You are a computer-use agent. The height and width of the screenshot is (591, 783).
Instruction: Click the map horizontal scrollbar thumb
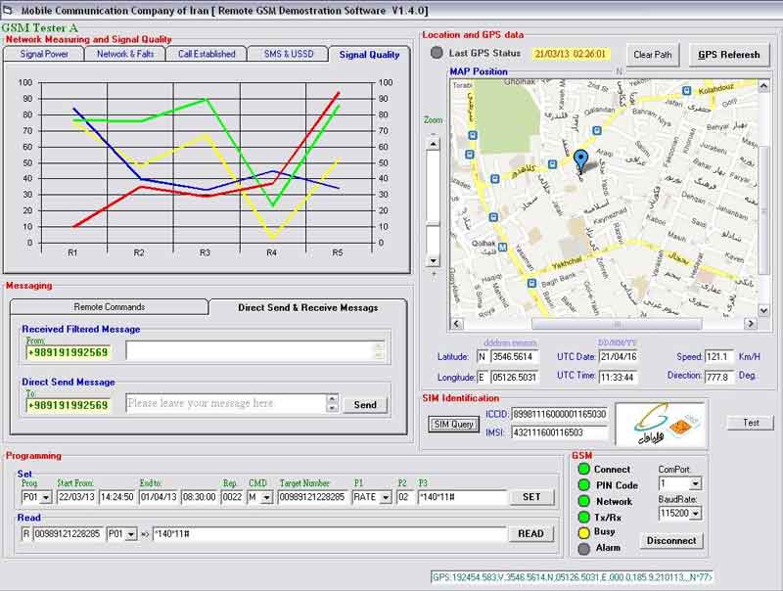617,324
